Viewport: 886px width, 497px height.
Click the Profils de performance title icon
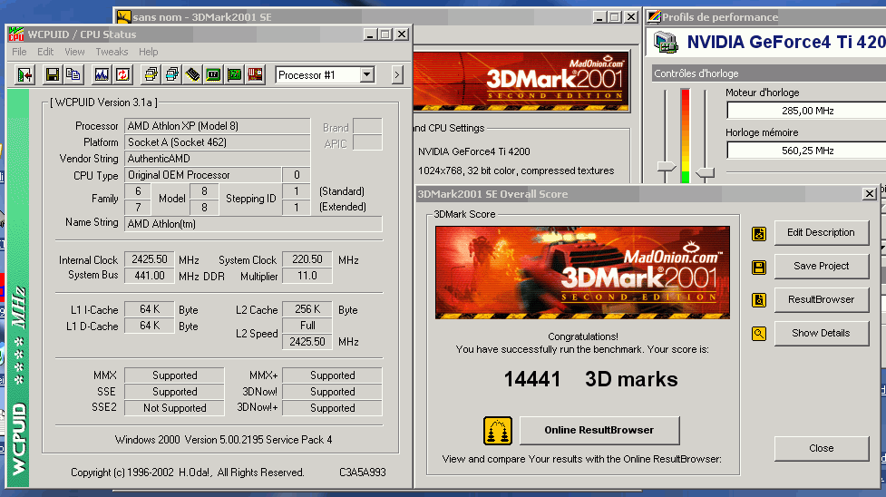coord(654,17)
